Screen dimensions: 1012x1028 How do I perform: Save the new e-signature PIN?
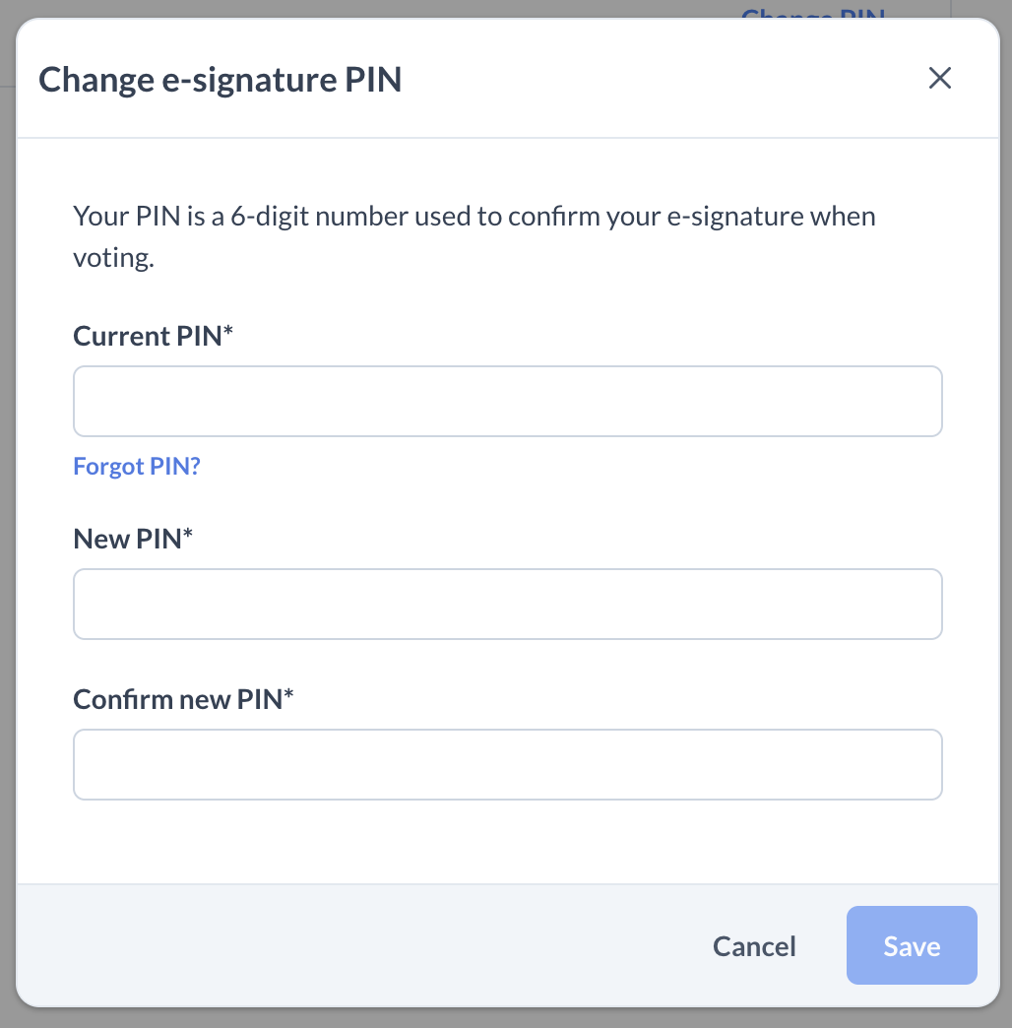coord(912,946)
